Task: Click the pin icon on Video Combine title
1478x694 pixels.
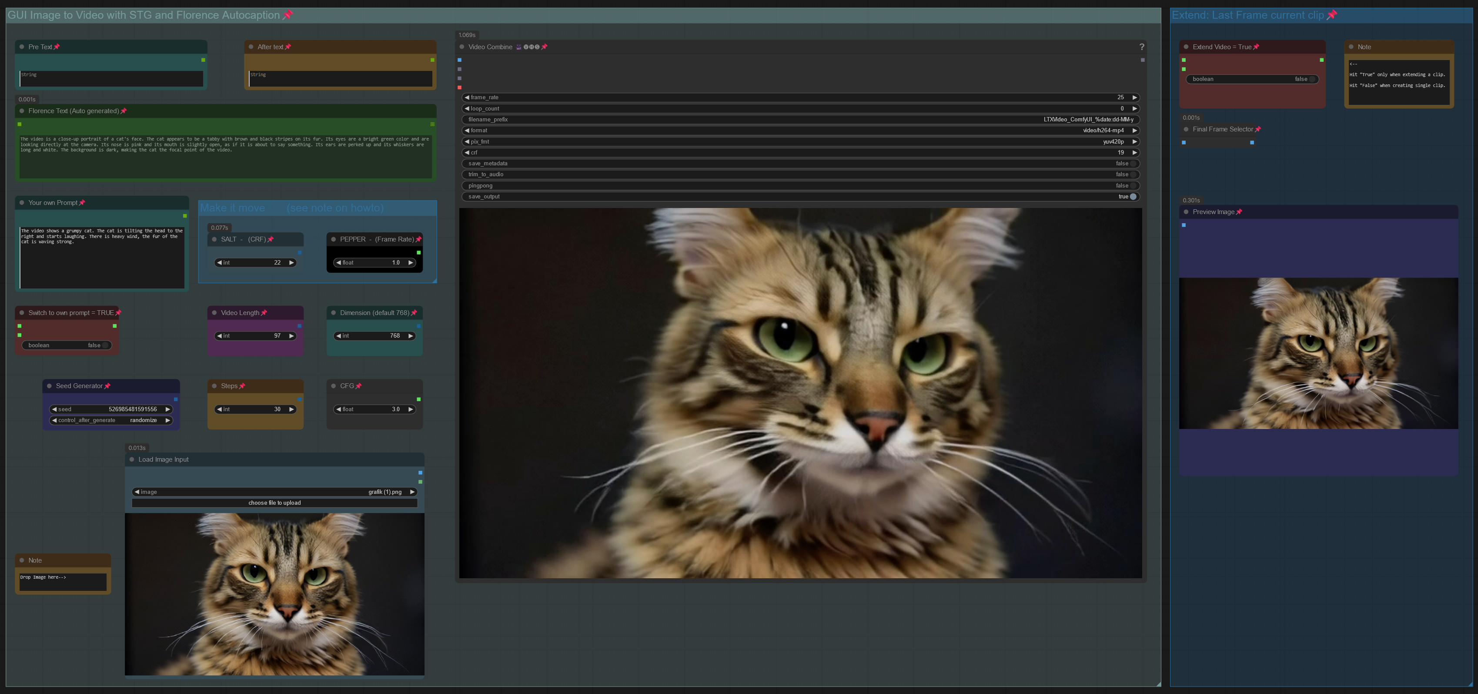Action: coord(544,47)
